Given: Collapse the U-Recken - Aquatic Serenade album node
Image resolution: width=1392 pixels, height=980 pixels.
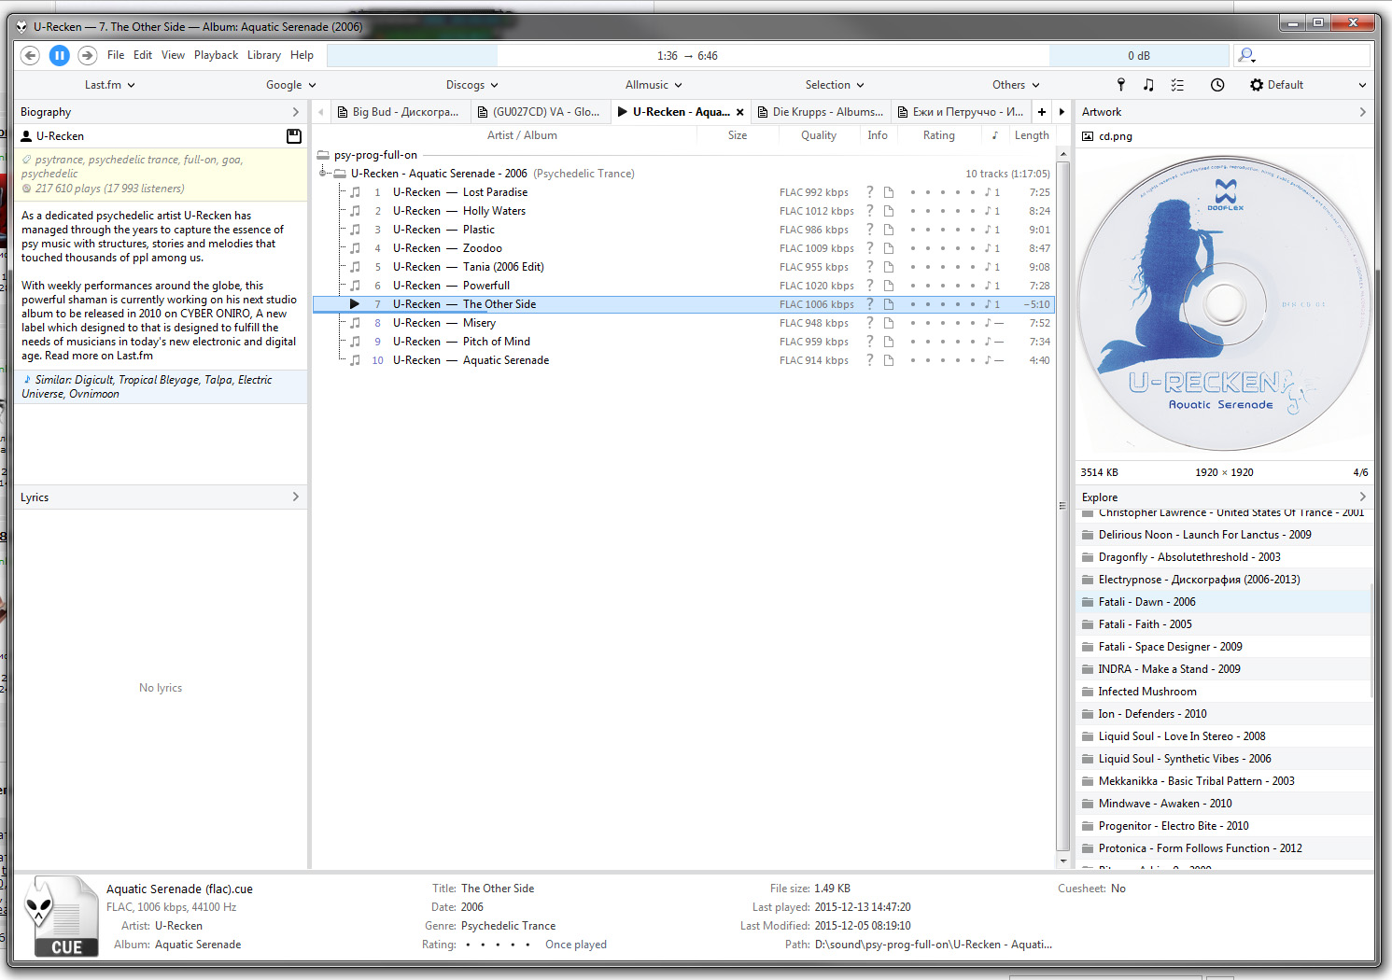Looking at the screenshot, I should click(323, 174).
